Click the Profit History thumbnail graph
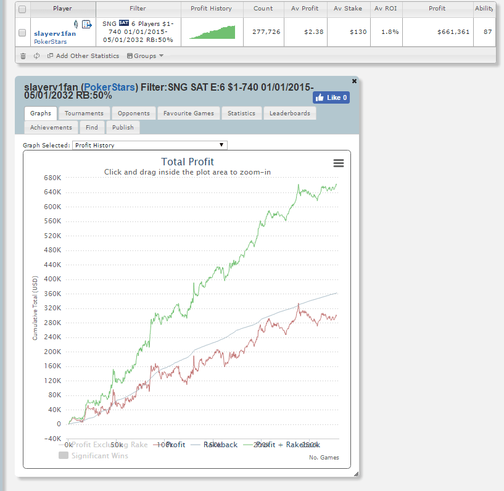 point(212,32)
